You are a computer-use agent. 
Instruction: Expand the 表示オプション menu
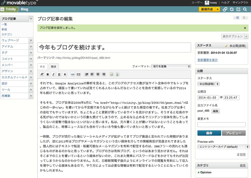(x=234, y=36)
